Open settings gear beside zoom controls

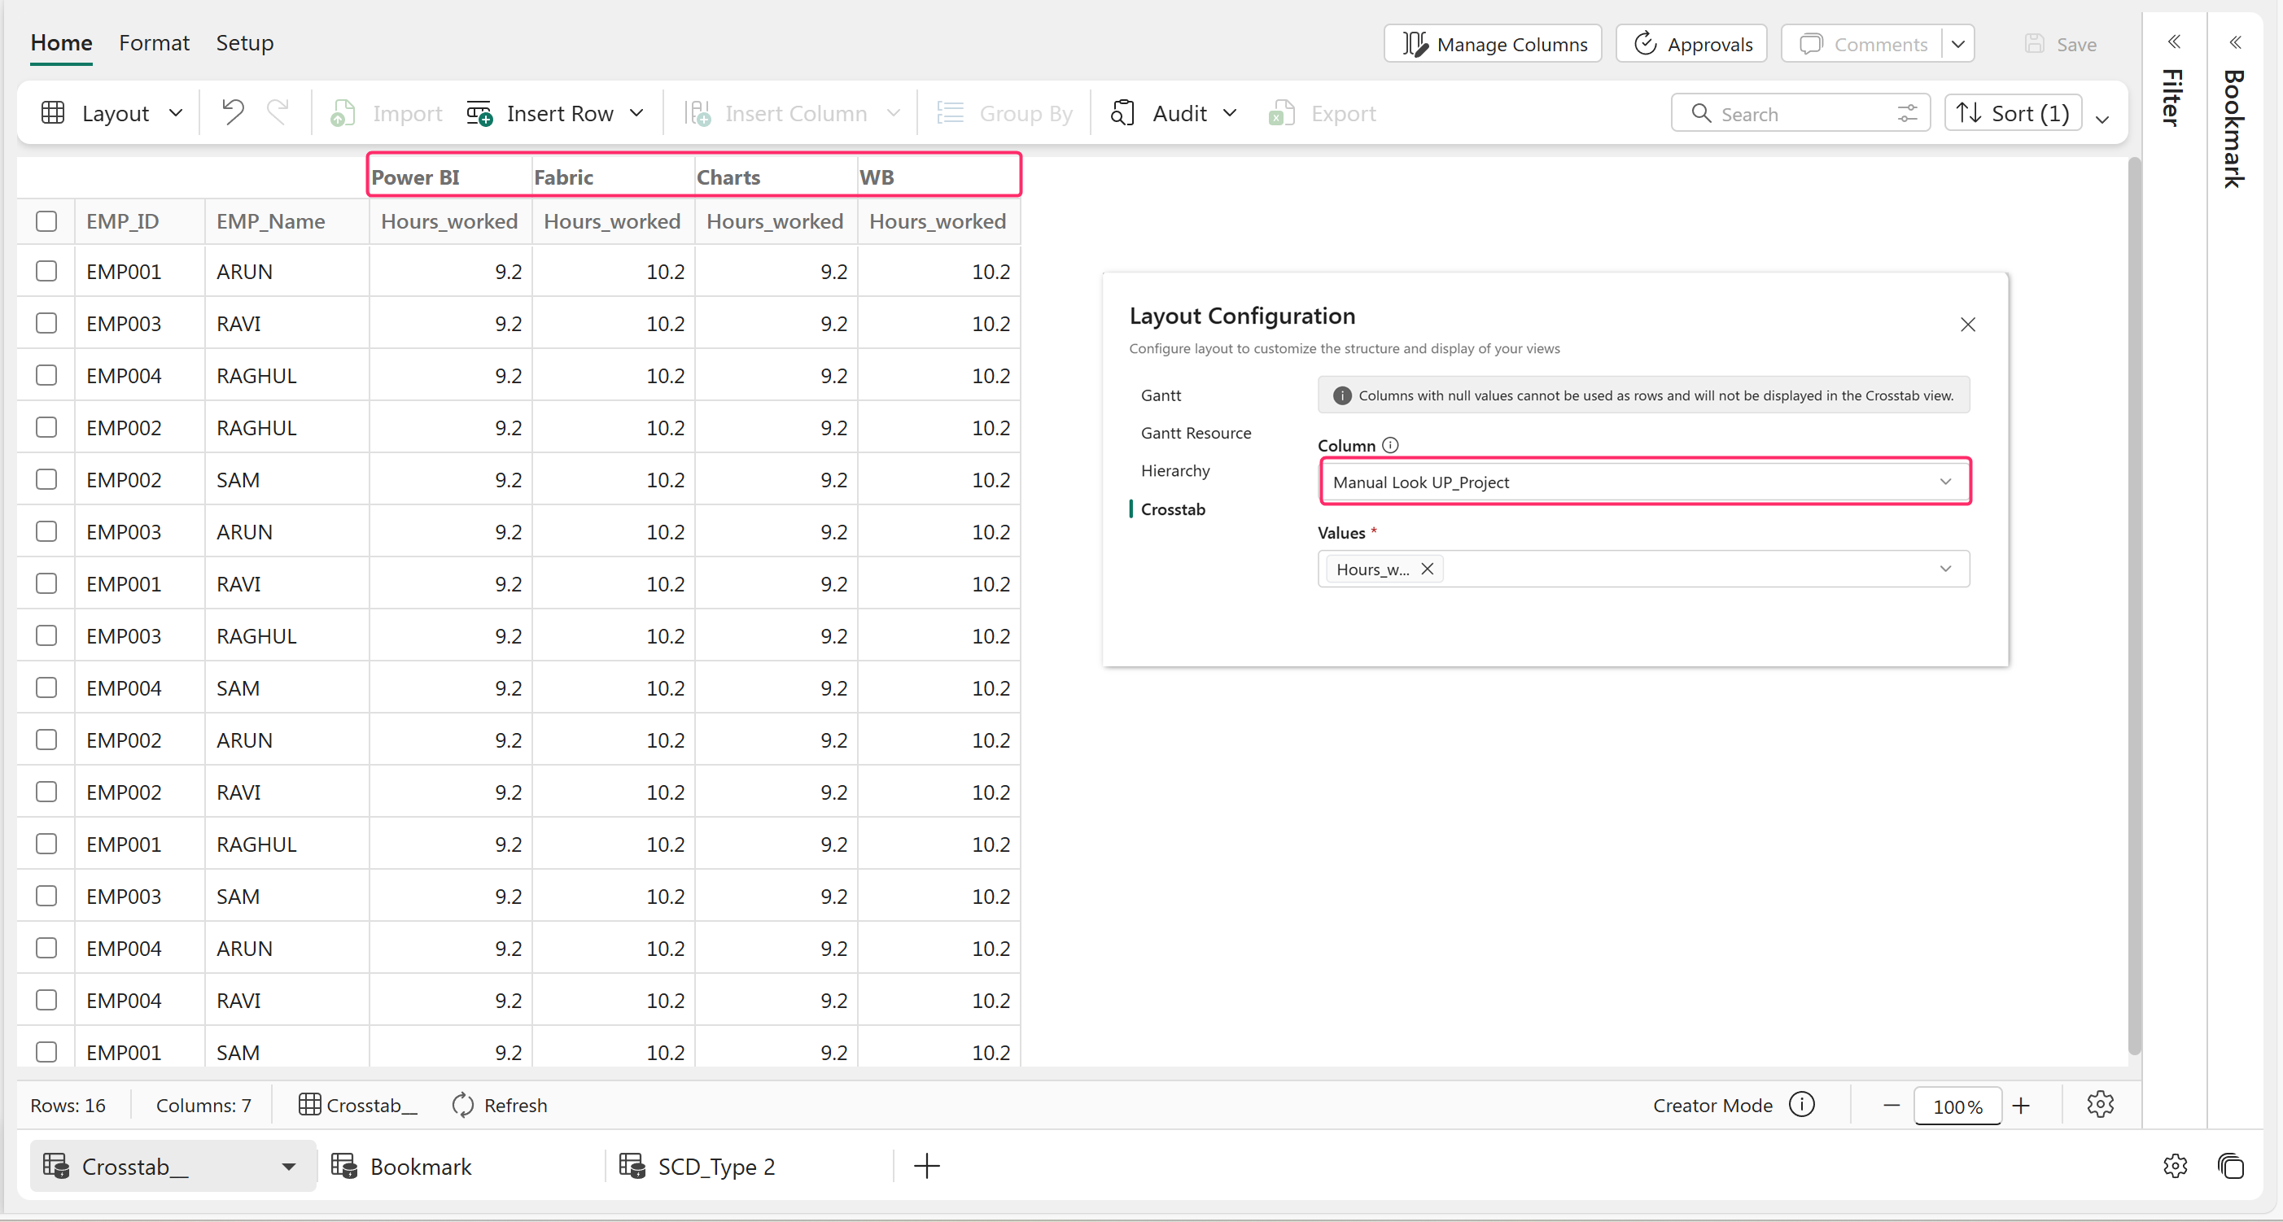point(2100,1105)
